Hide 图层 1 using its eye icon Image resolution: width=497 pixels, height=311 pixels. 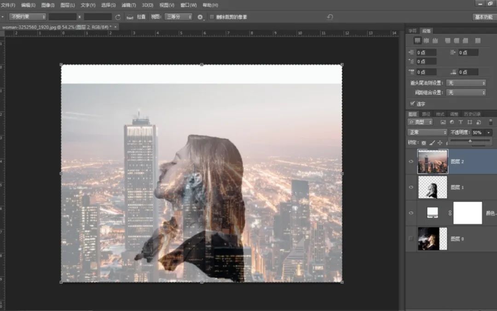[x=411, y=187]
